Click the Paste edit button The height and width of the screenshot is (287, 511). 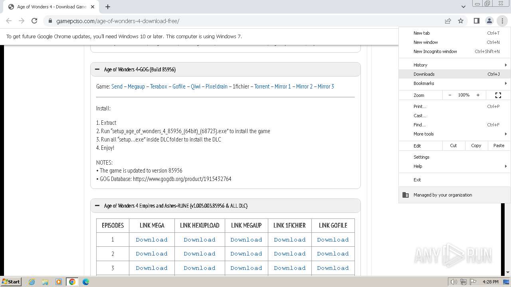click(x=499, y=145)
